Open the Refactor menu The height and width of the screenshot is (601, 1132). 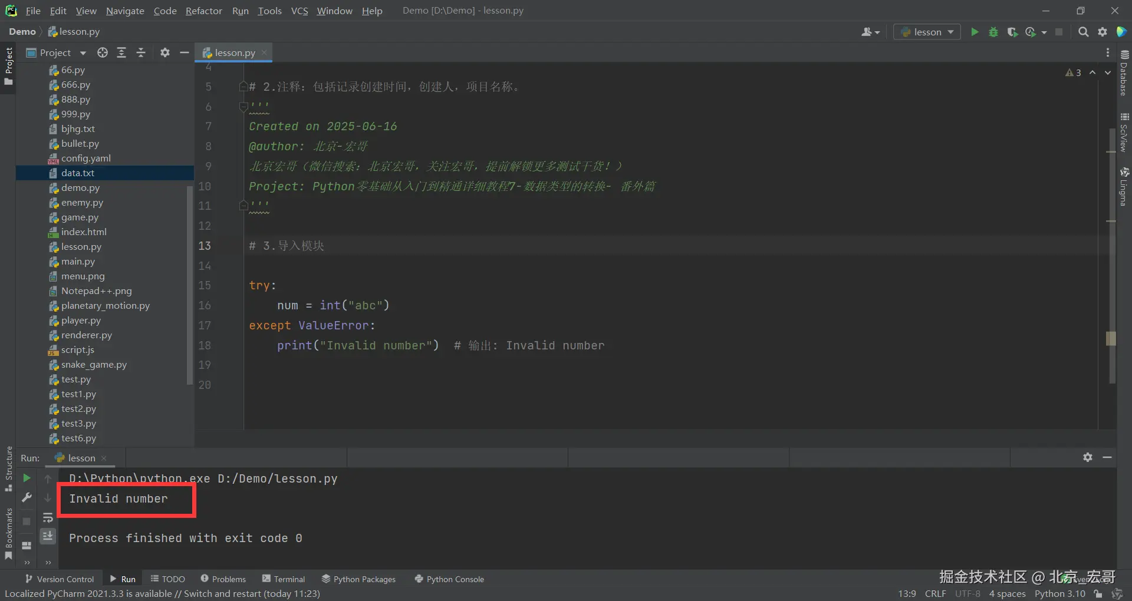[x=203, y=11]
